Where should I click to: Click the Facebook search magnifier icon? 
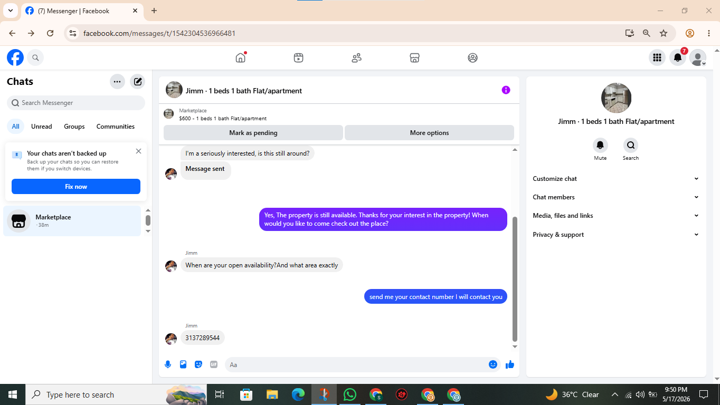[35, 57]
